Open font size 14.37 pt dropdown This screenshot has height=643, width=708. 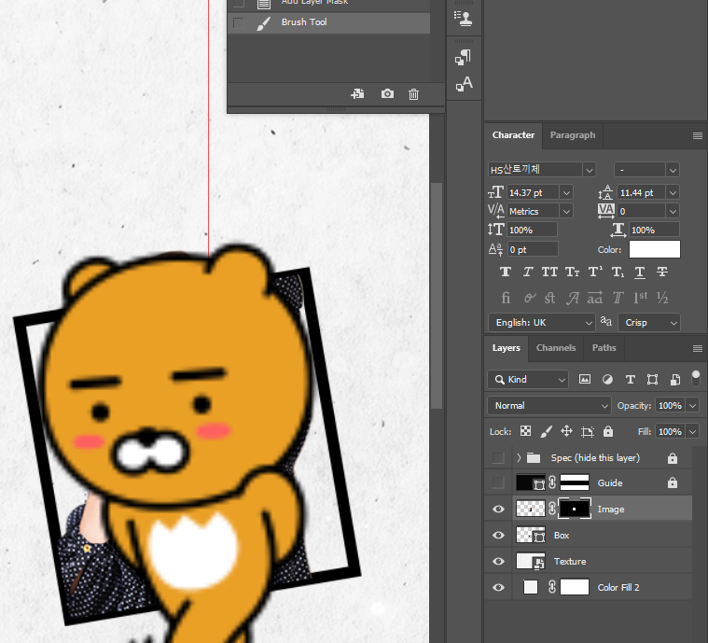coord(566,192)
